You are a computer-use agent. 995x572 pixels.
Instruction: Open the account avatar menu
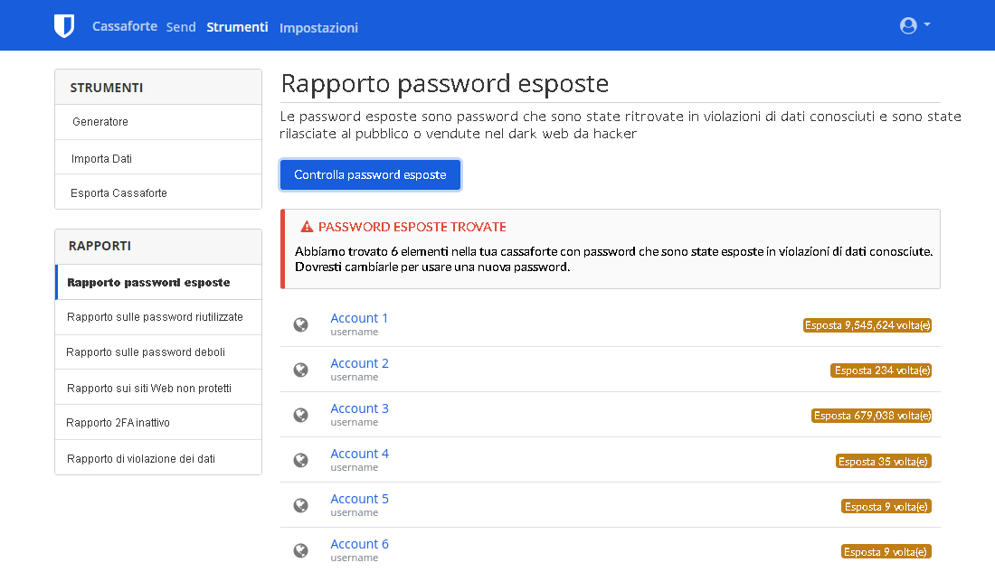click(907, 25)
